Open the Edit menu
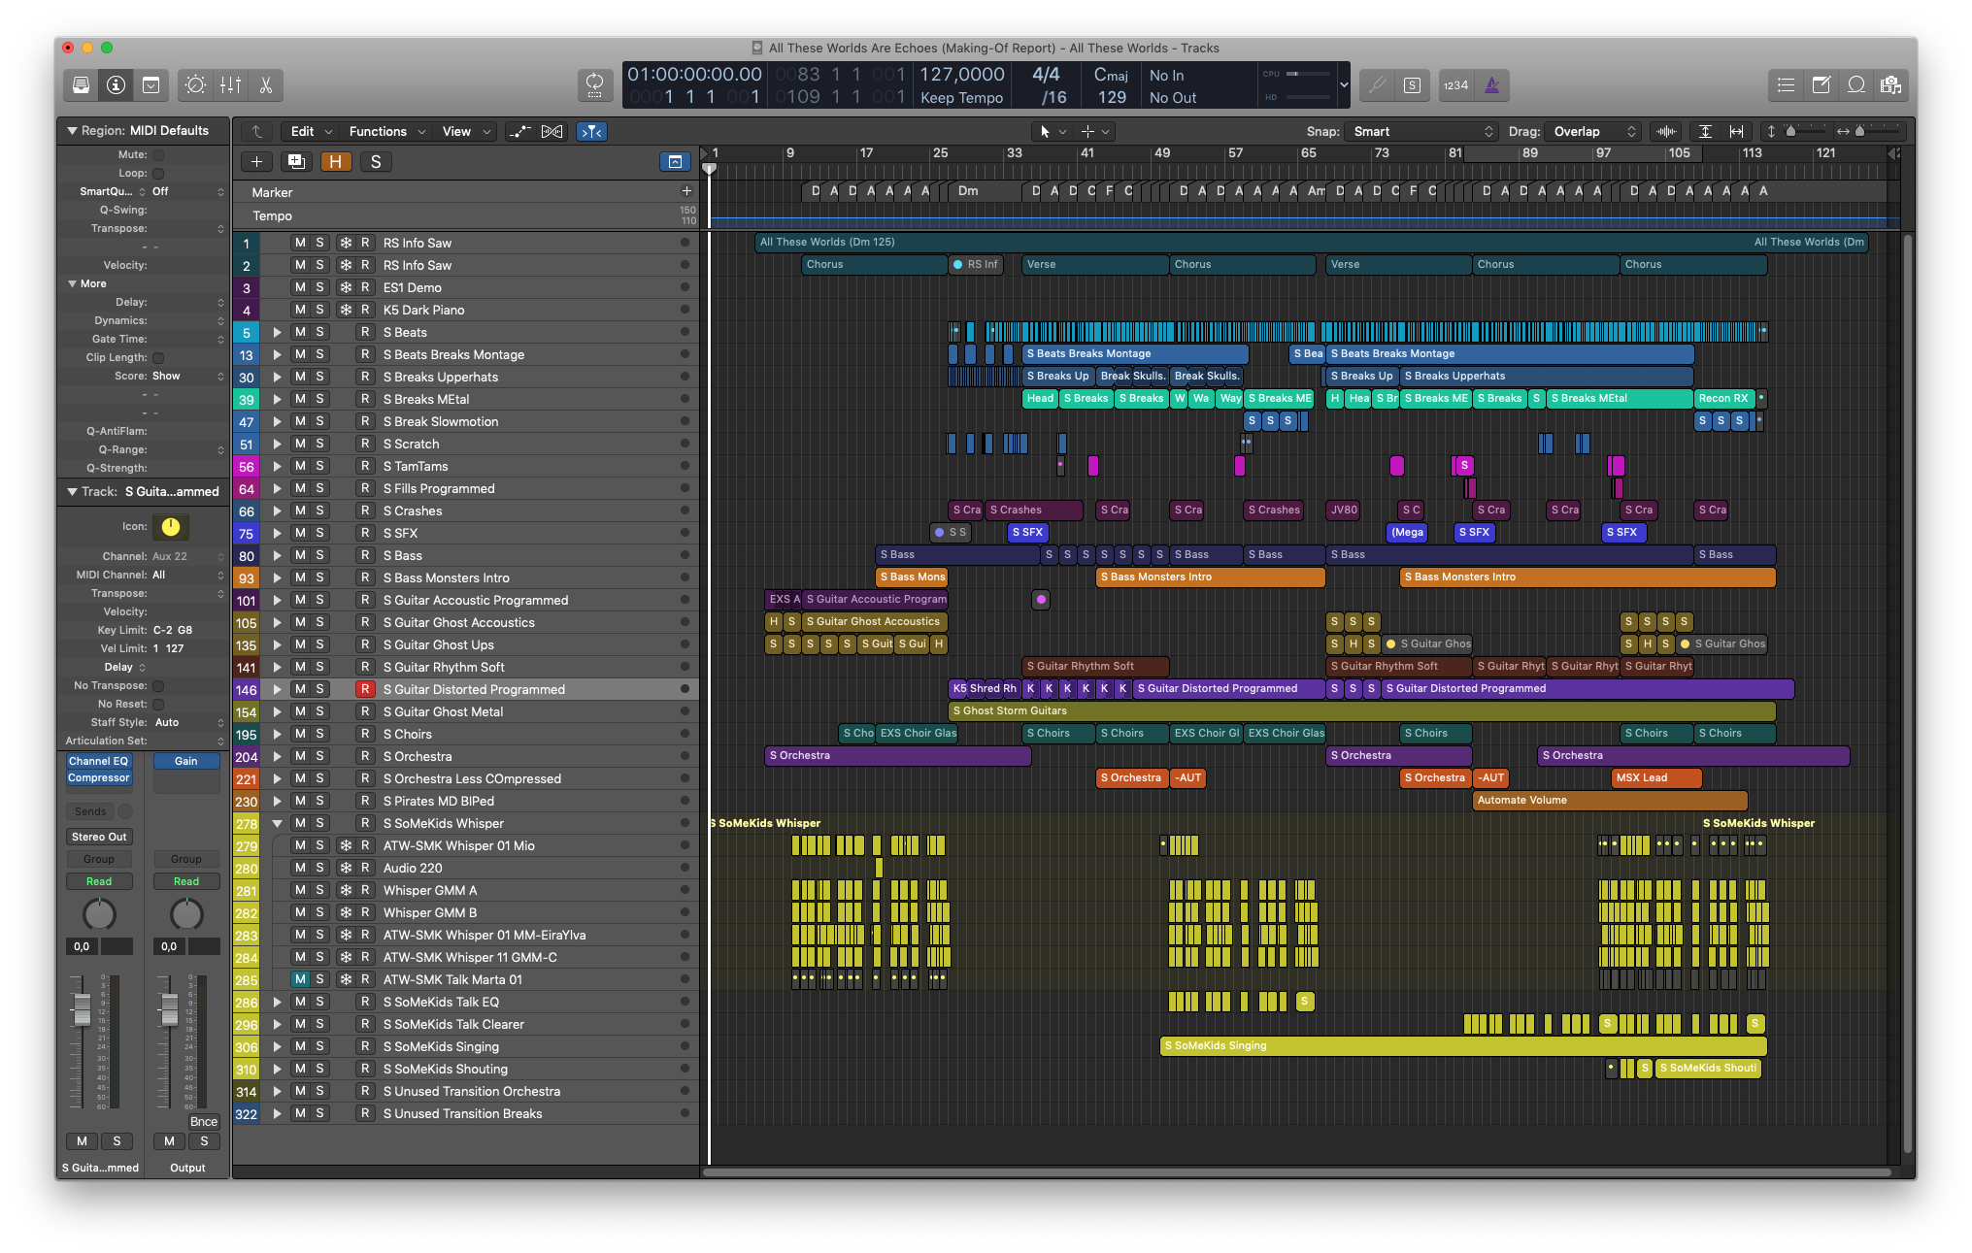 coord(310,132)
